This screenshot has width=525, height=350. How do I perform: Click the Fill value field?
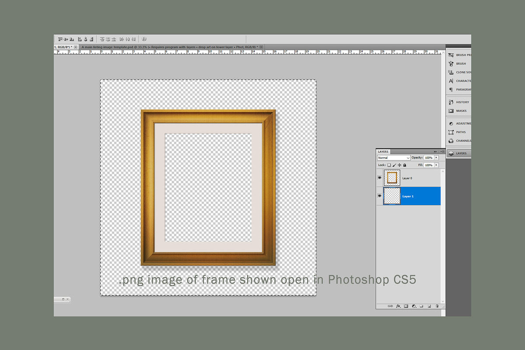click(429, 165)
